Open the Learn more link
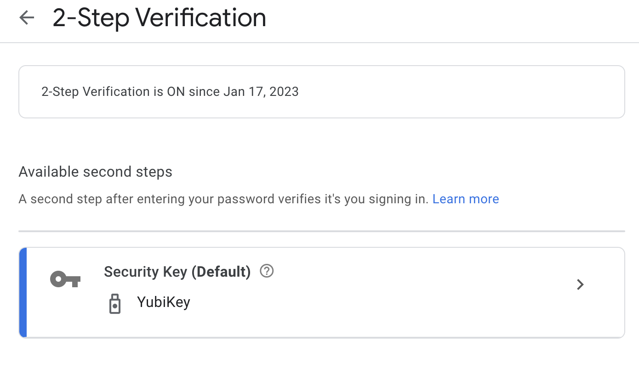Viewport: 639px width, 368px height. coord(465,199)
